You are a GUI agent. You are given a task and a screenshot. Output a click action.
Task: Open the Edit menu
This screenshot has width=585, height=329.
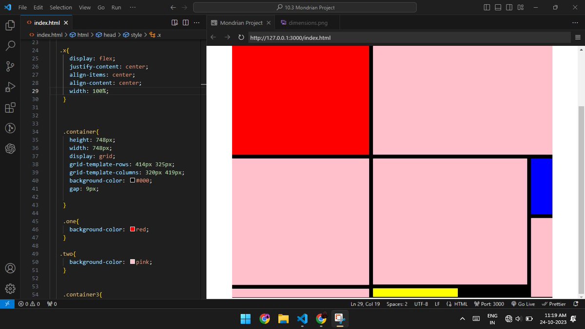point(39,7)
